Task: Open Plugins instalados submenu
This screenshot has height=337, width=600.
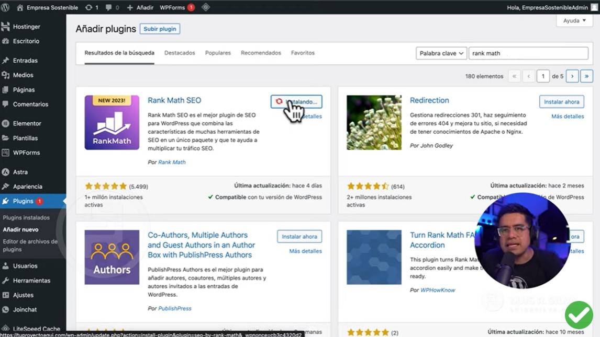Action: 26,217
